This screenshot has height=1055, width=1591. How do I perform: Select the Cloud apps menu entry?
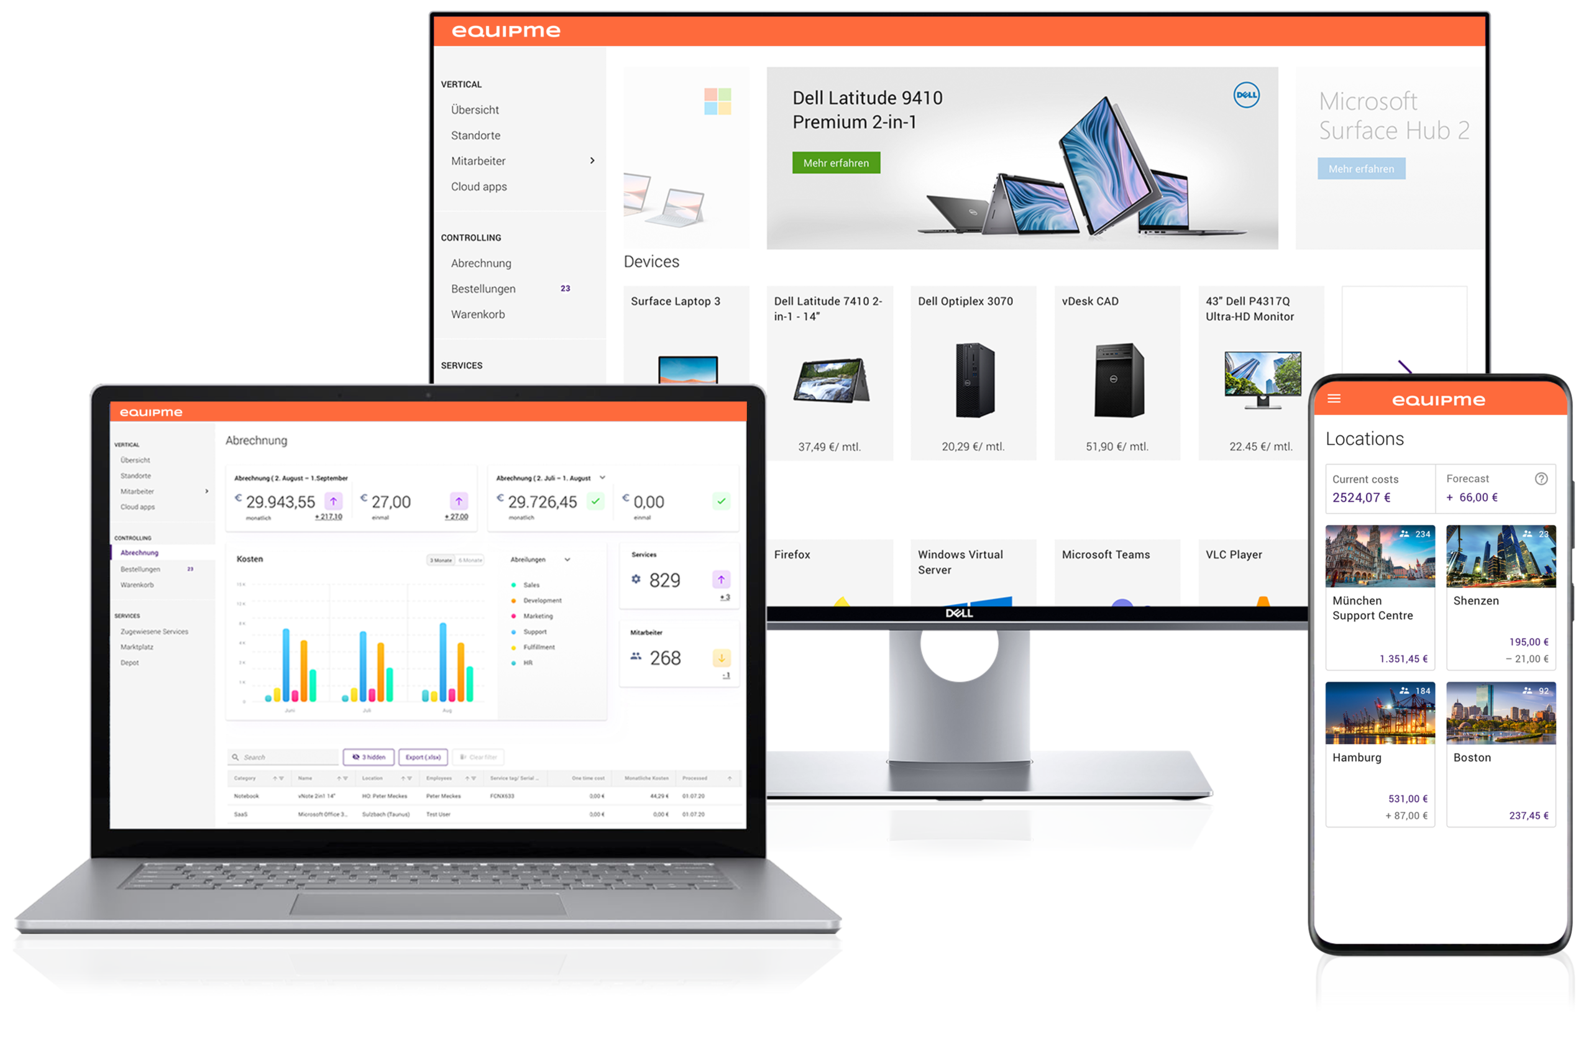pyautogui.click(x=478, y=187)
